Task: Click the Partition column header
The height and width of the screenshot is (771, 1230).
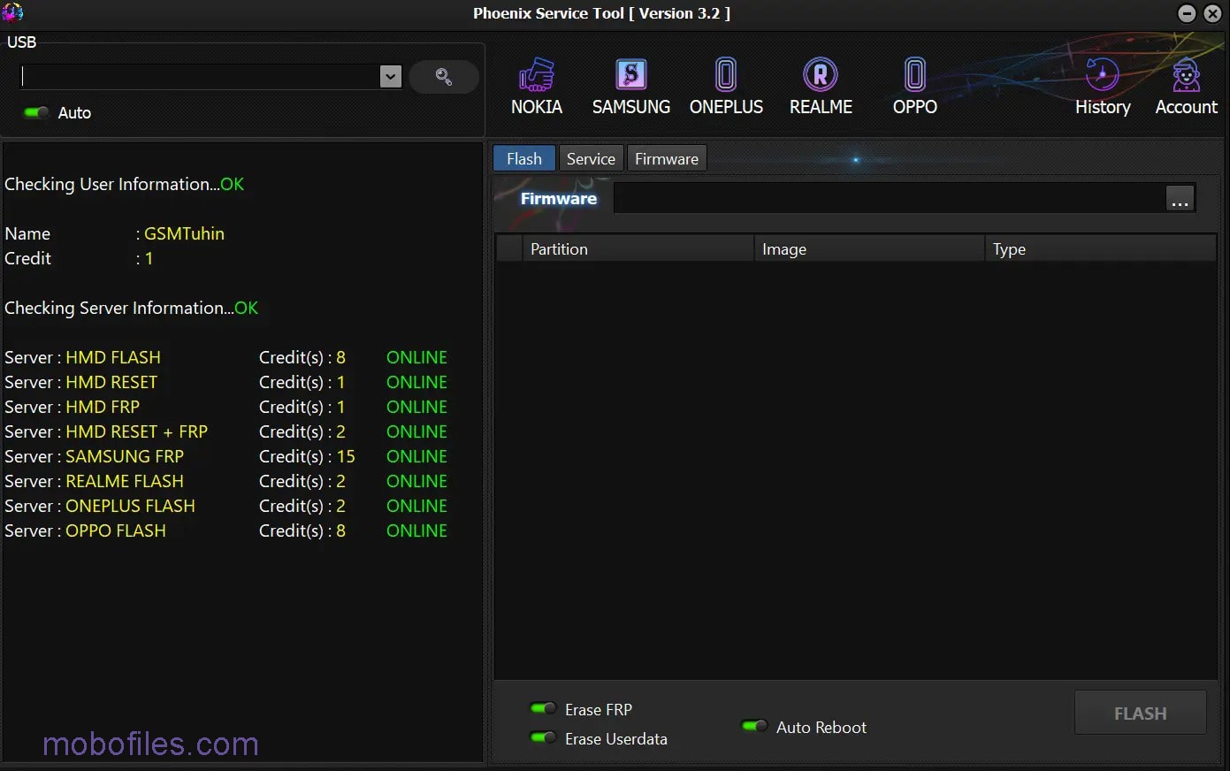Action: [638, 248]
